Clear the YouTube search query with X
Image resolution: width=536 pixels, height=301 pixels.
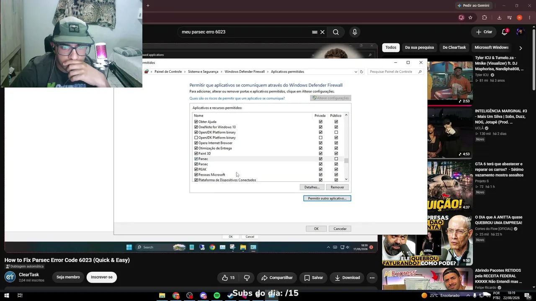coord(322,32)
